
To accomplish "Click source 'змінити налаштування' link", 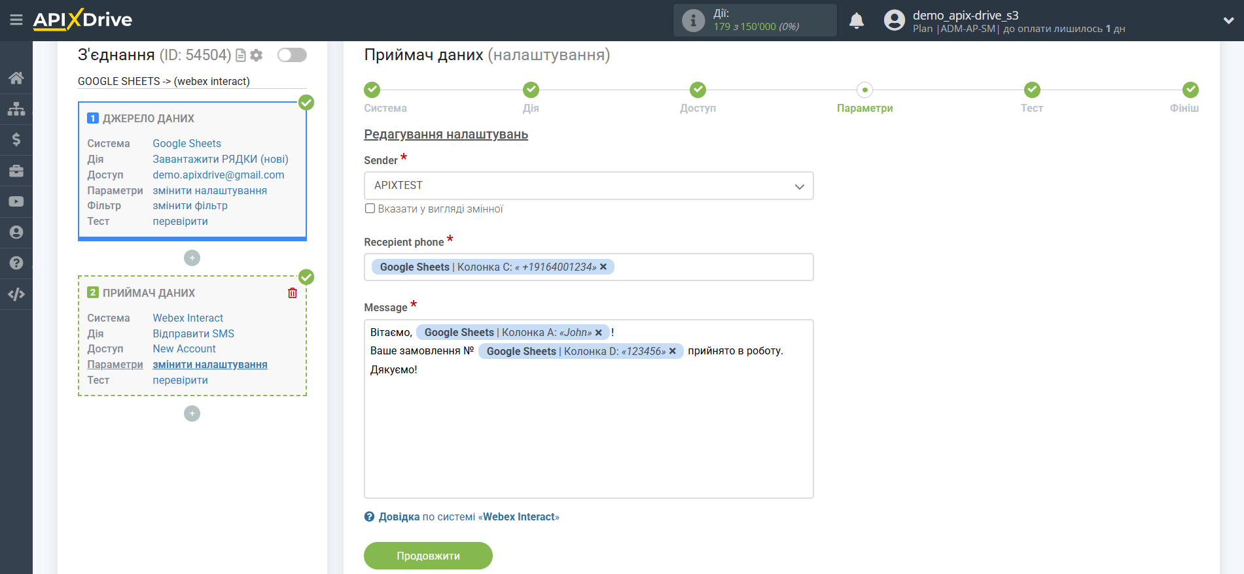I will [x=209, y=190].
